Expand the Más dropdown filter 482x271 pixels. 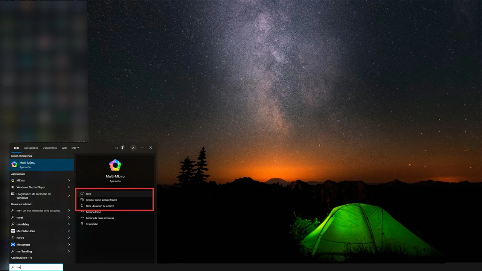(75, 148)
